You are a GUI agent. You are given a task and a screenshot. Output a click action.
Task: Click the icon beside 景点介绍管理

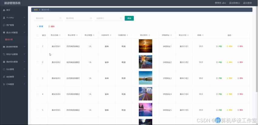[4, 33]
